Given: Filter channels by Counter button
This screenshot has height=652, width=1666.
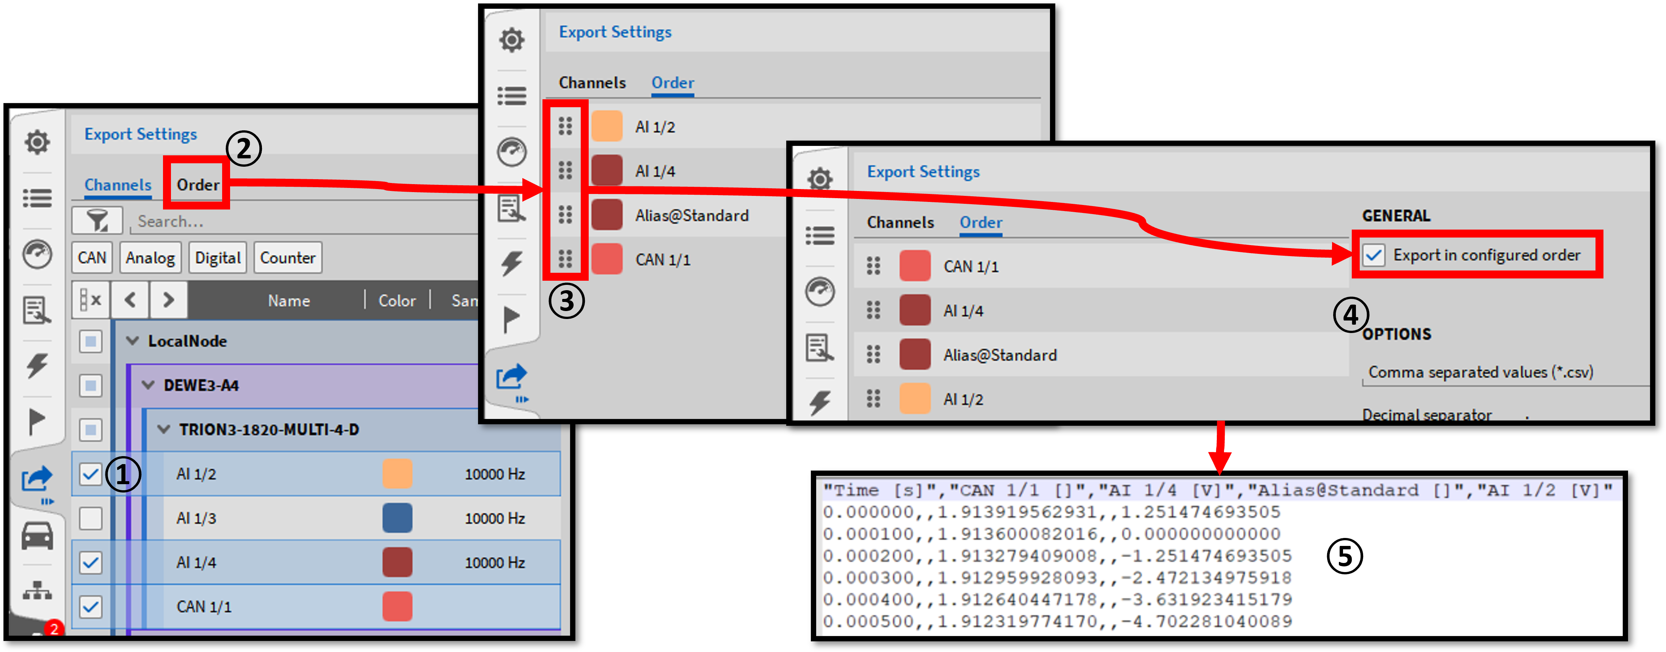Looking at the screenshot, I should coord(287,258).
